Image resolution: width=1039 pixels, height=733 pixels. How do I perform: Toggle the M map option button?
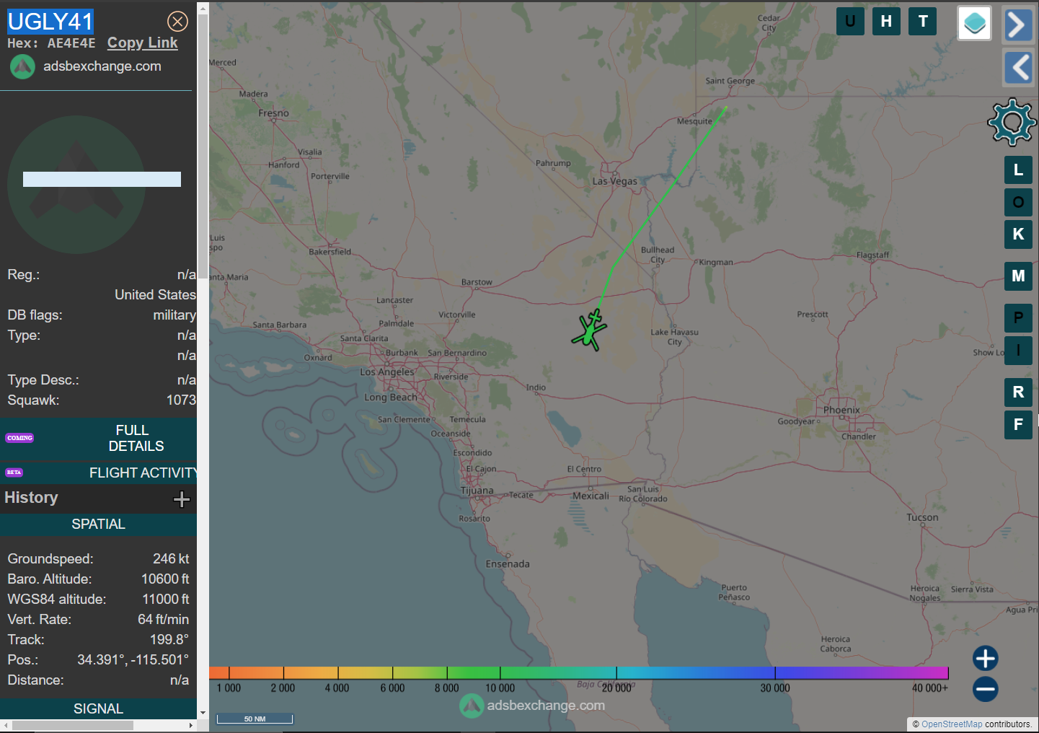(1018, 276)
